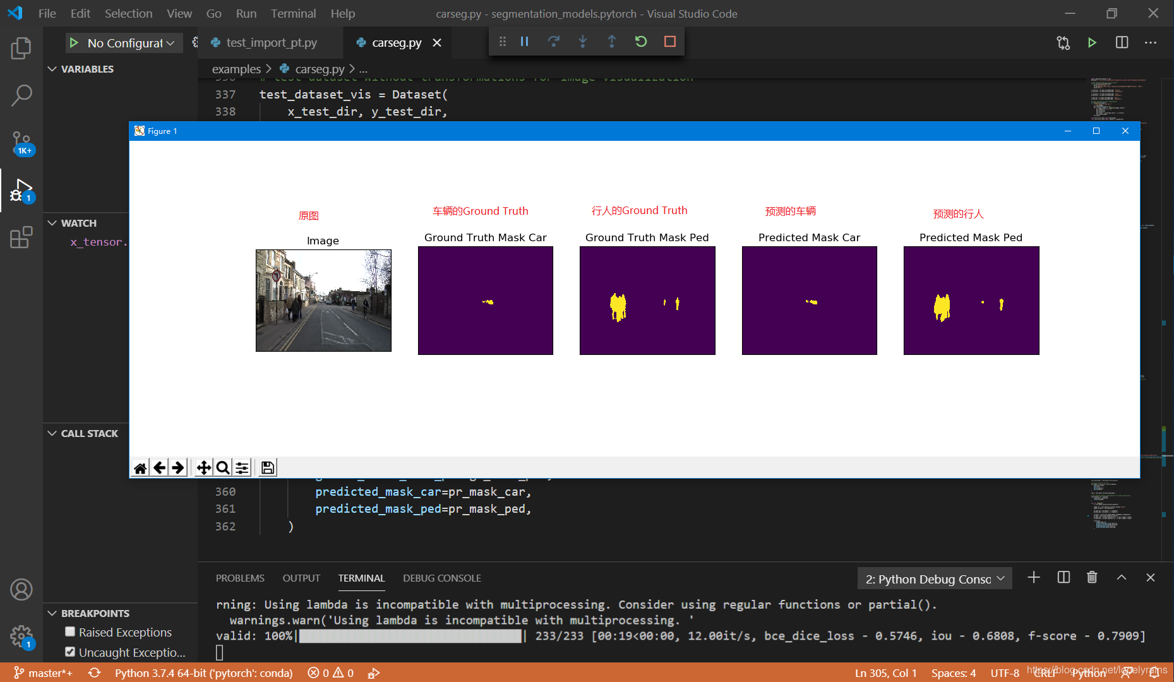This screenshot has width=1174, height=682.
Task: Stop the debugging session
Action: pos(670,42)
